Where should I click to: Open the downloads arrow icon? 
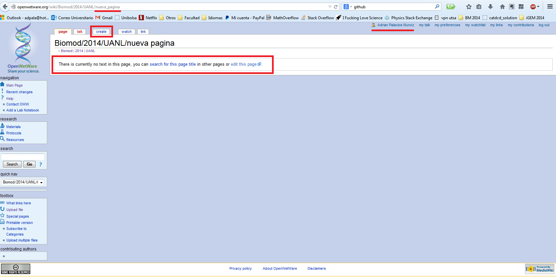pos(490,7)
